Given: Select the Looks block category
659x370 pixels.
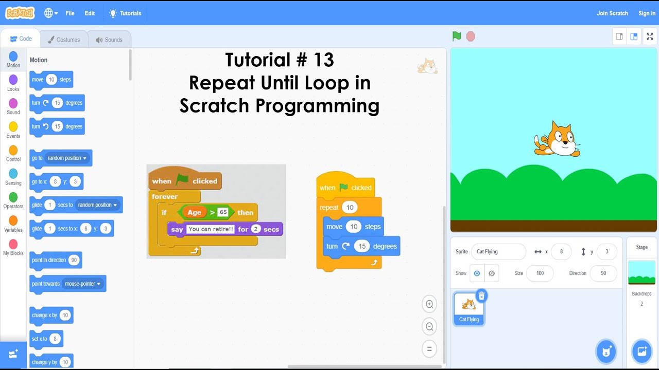Looking at the screenshot, I should pos(13,83).
